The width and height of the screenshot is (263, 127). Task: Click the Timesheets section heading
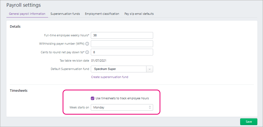pos(19,90)
